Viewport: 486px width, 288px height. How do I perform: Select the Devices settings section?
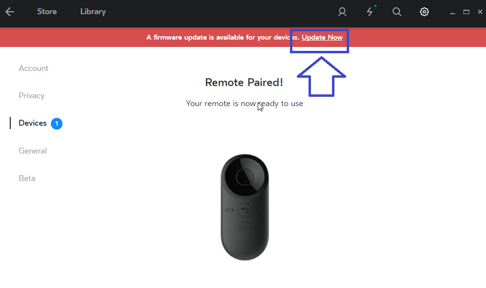tap(33, 123)
